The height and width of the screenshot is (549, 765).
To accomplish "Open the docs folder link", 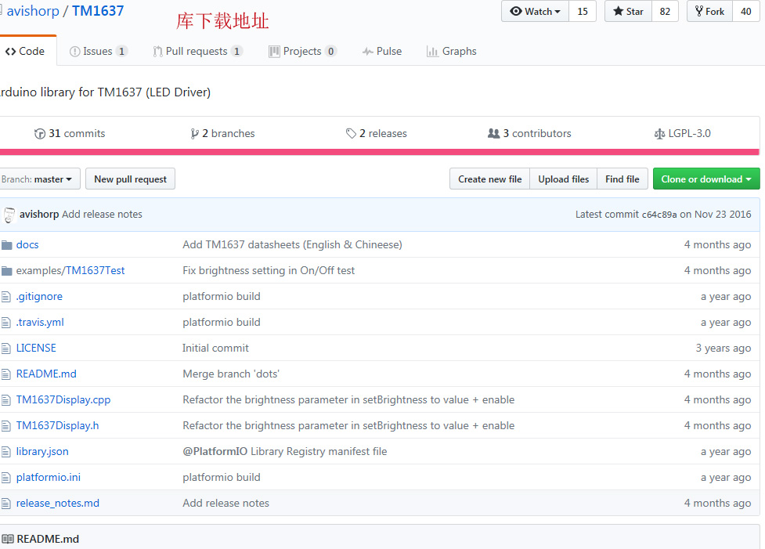I will 27,245.
